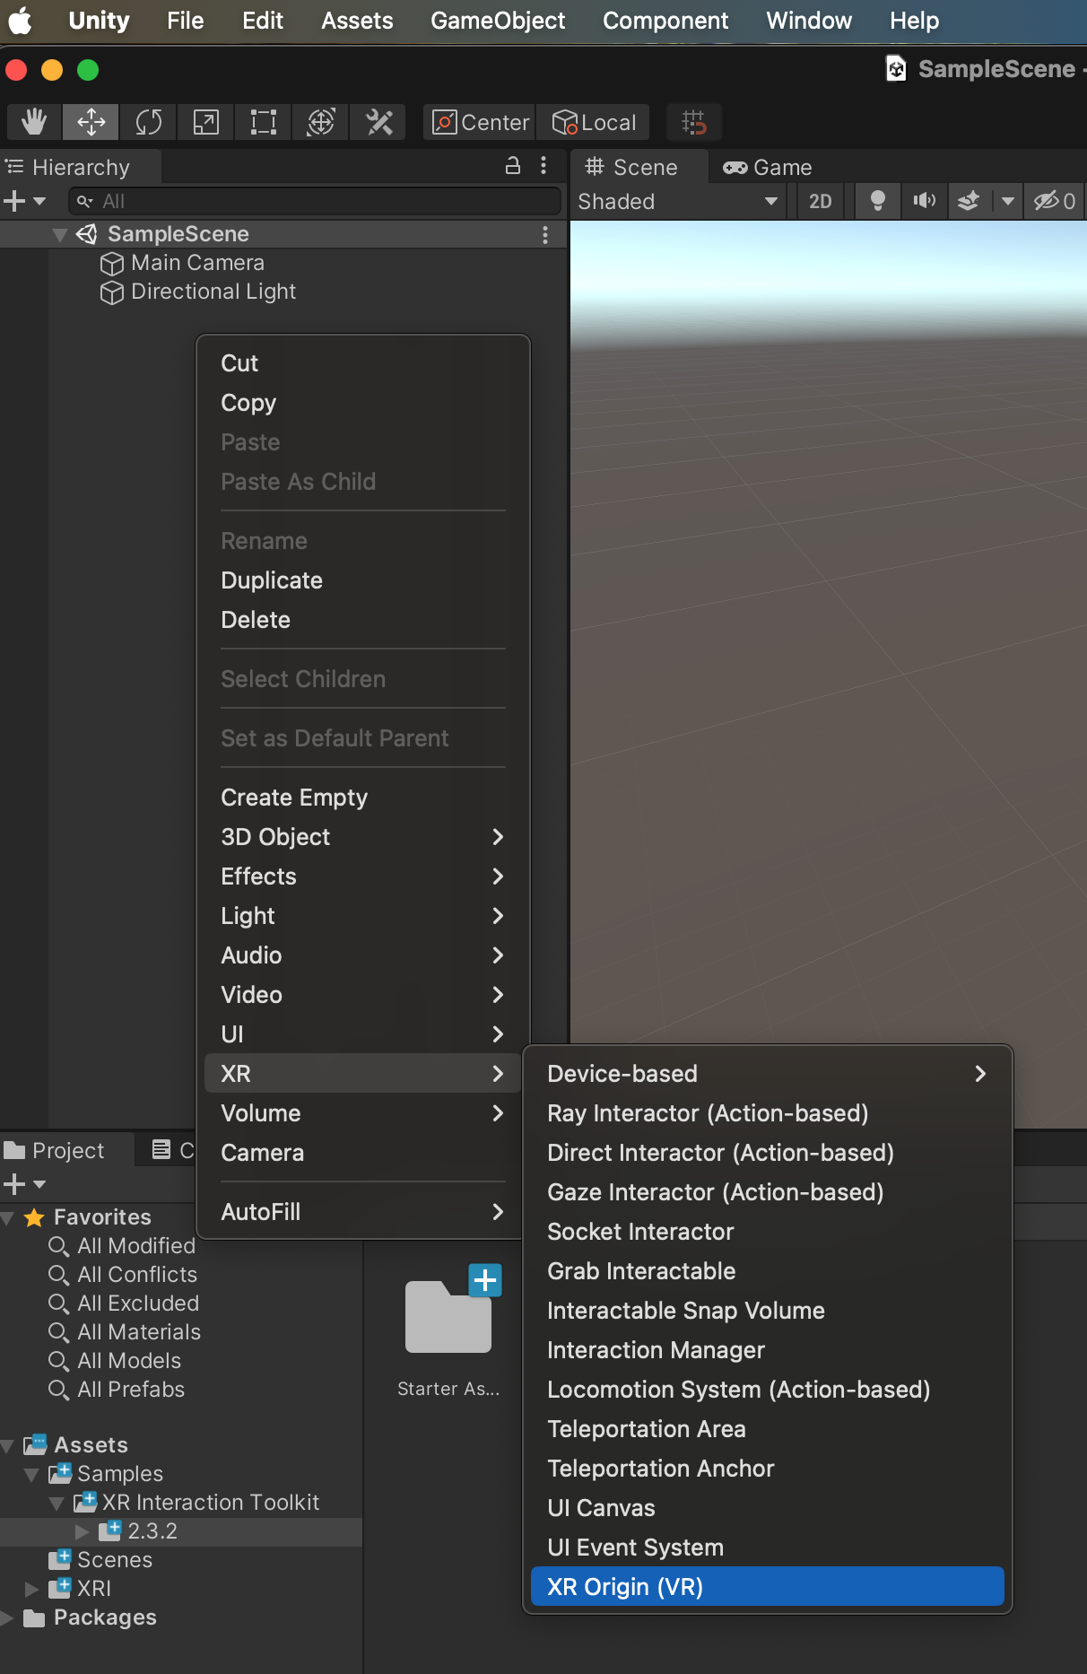The width and height of the screenshot is (1087, 1674).
Task: Open the GameObject menu
Action: click(x=498, y=21)
